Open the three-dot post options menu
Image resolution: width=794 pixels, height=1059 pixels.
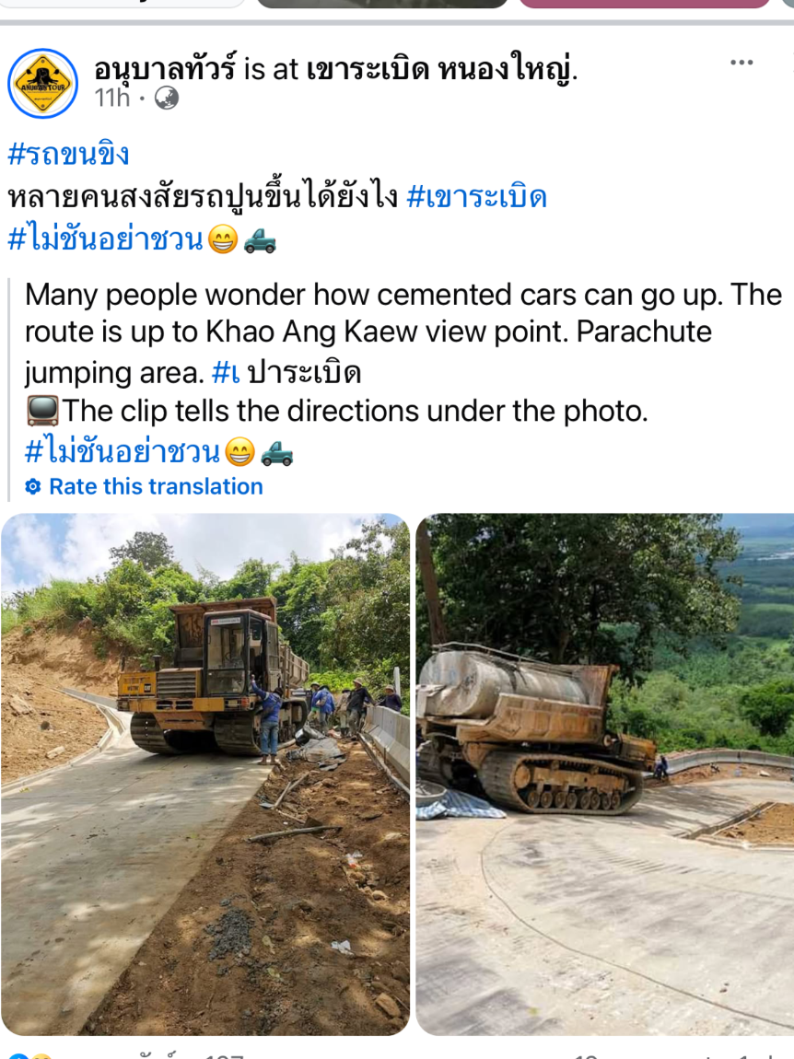(741, 63)
